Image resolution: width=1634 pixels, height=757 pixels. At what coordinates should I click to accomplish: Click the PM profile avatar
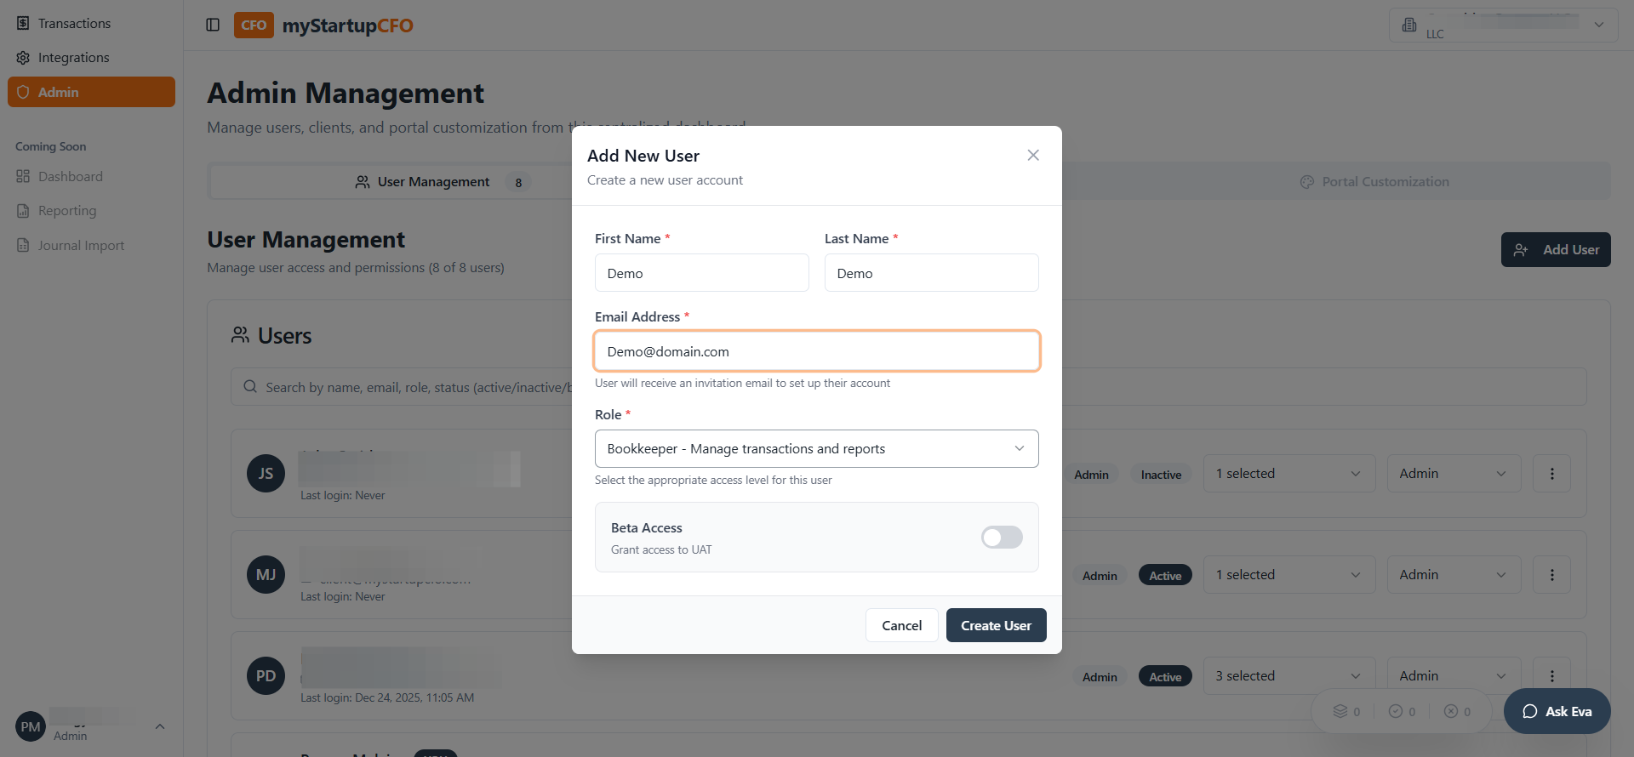point(31,727)
